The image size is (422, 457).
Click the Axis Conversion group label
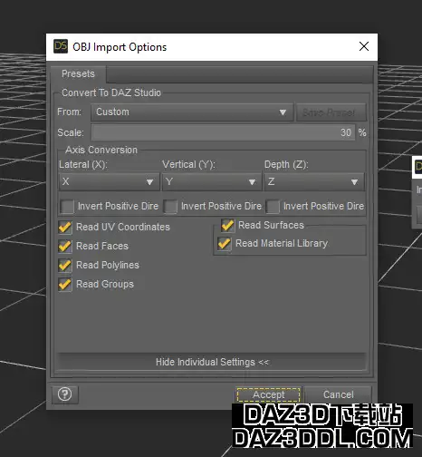pyautogui.click(x=101, y=150)
